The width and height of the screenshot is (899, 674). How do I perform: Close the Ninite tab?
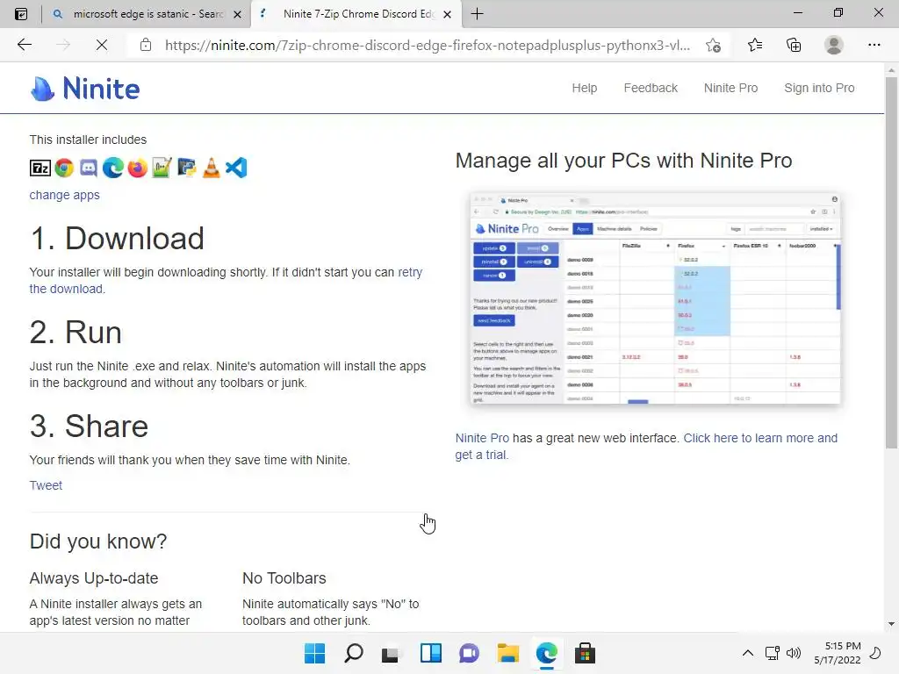coord(448,14)
